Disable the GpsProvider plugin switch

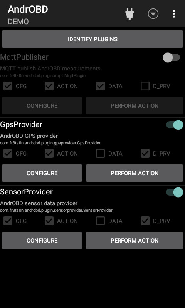[175, 125]
